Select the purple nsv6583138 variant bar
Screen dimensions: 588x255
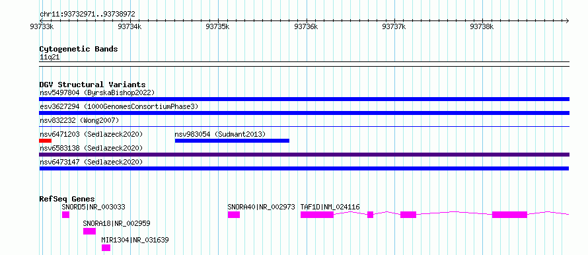(x=304, y=155)
